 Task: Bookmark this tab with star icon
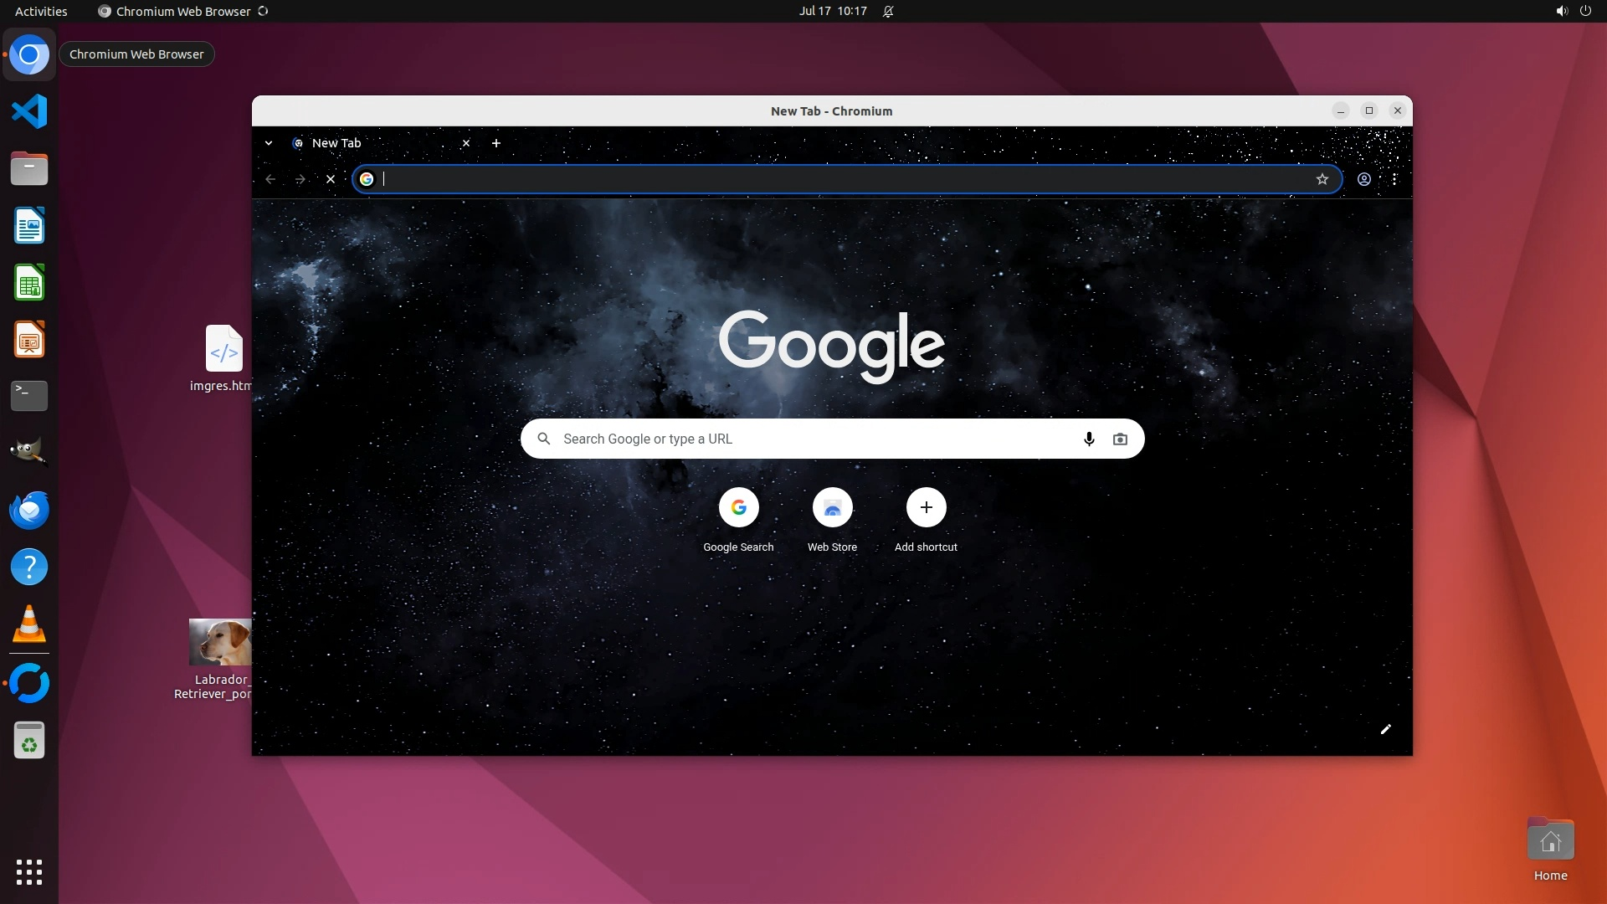[x=1322, y=179]
